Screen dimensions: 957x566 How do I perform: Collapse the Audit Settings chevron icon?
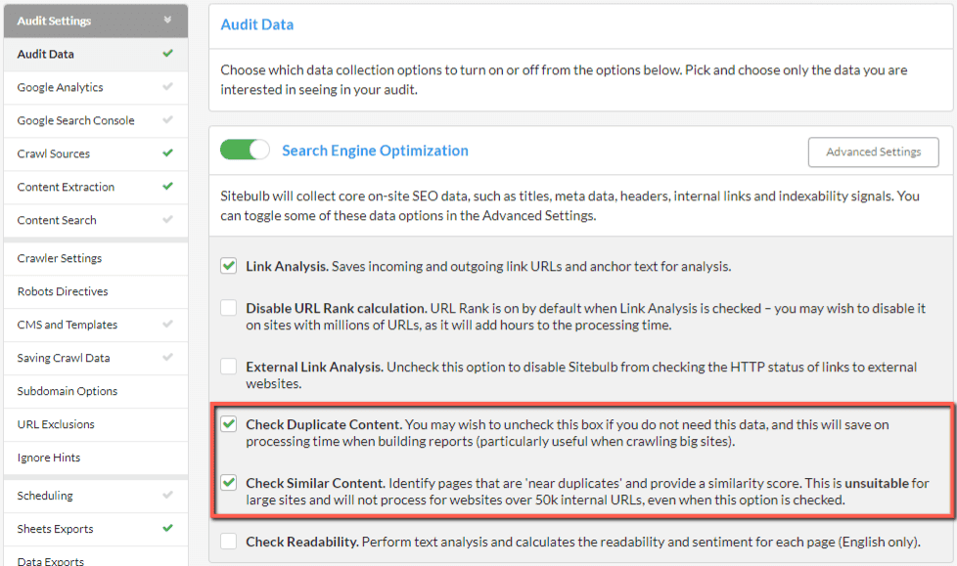click(167, 21)
